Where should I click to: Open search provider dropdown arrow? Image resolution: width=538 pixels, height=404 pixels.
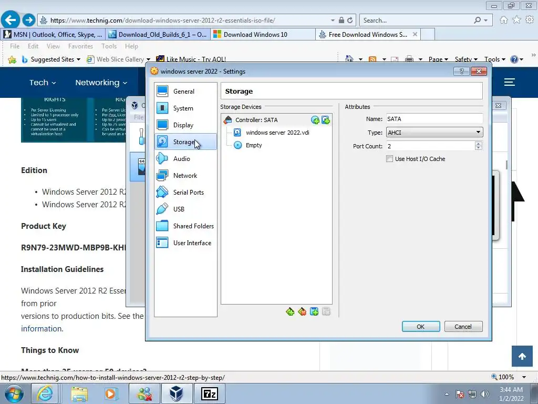coord(485,21)
